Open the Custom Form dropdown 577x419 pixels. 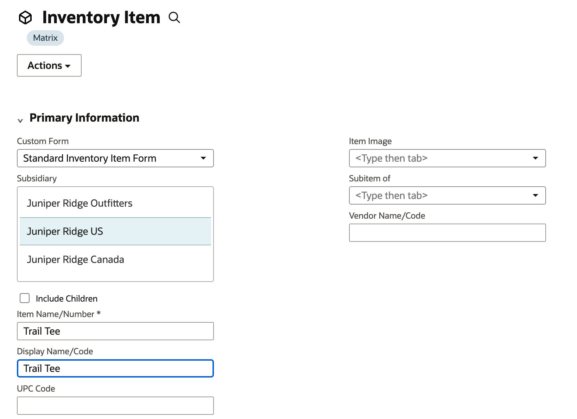pyautogui.click(x=115, y=158)
